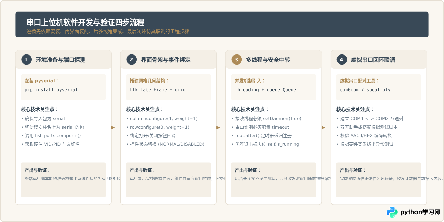Click the code ttk.LabelFrame + grid
444x222 pixels.
pyautogui.click(x=158, y=90)
